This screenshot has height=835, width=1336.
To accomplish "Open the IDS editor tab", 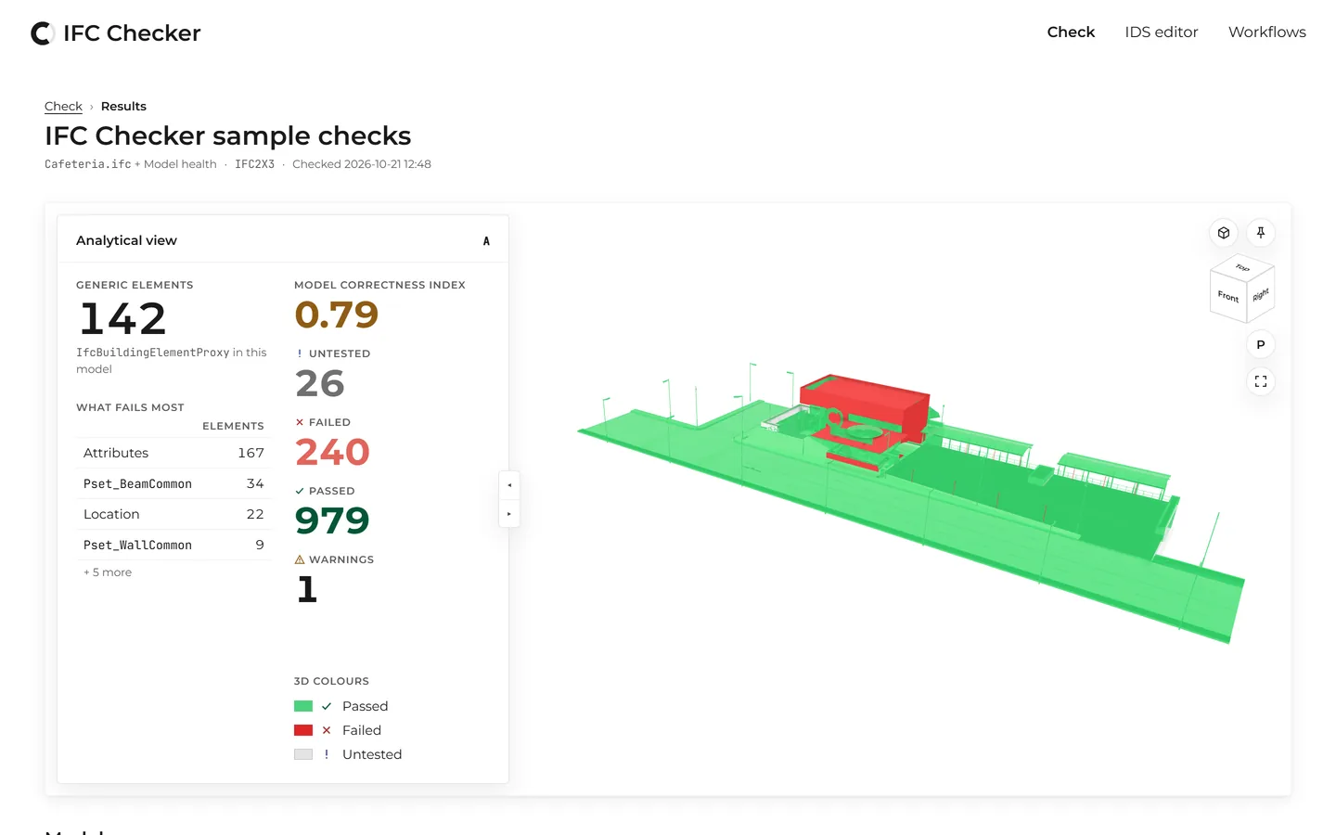I will click(x=1162, y=32).
